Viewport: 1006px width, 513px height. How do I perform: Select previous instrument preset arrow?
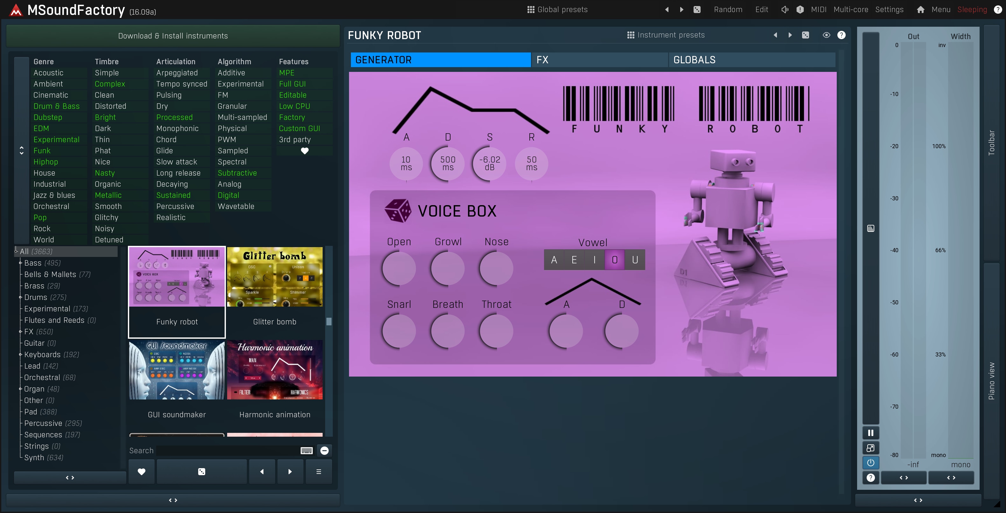click(775, 35)
